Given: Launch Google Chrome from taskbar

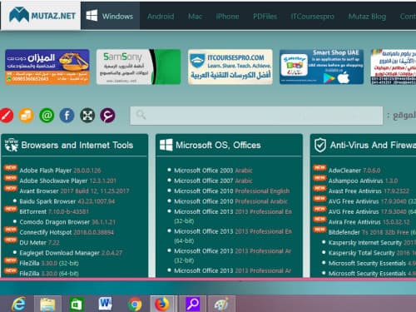Looking at the screenshot, I should (135, 305).
